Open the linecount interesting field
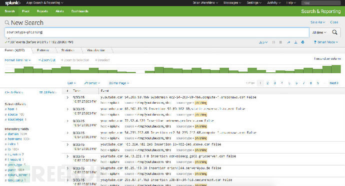345x186 pixels. point(14,160)
